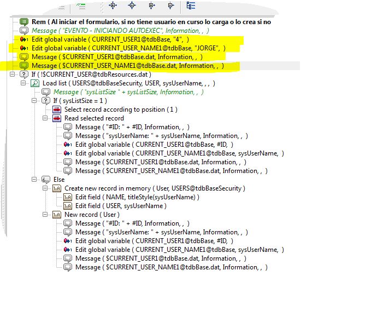Screen dimensions: 366x328
Task: Click the collapse all branches toolbar icon
Action: [x=132, y=5]
